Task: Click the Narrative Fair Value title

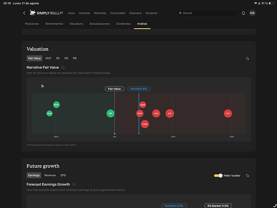Action: click(x=42, y=67)
